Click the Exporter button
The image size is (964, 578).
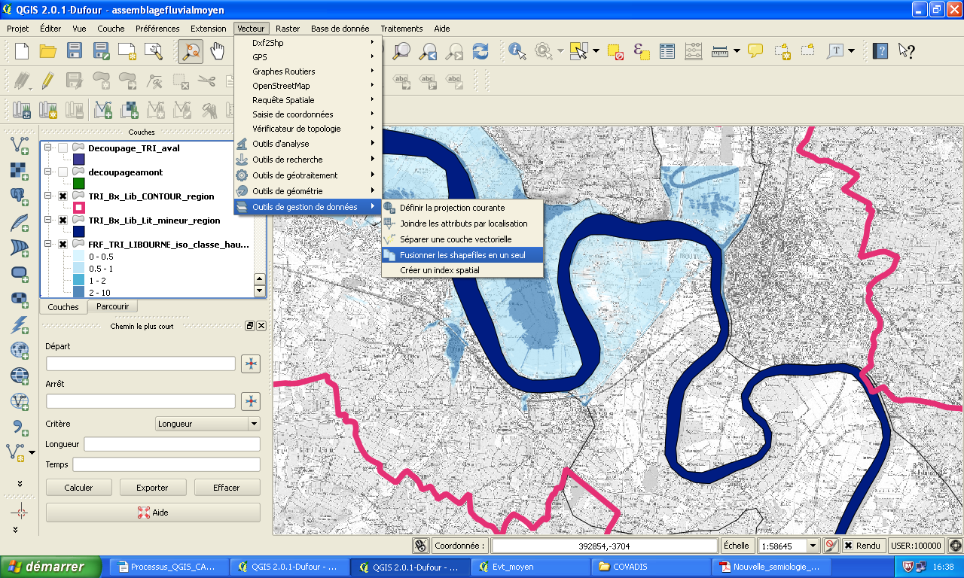coord(152,488)
